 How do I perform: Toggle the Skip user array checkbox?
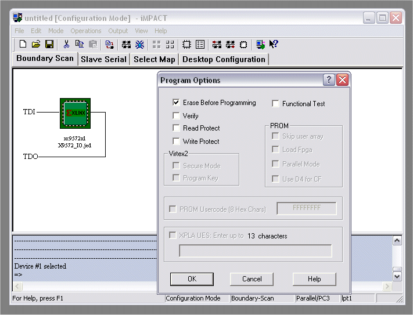tap(275, 136)
